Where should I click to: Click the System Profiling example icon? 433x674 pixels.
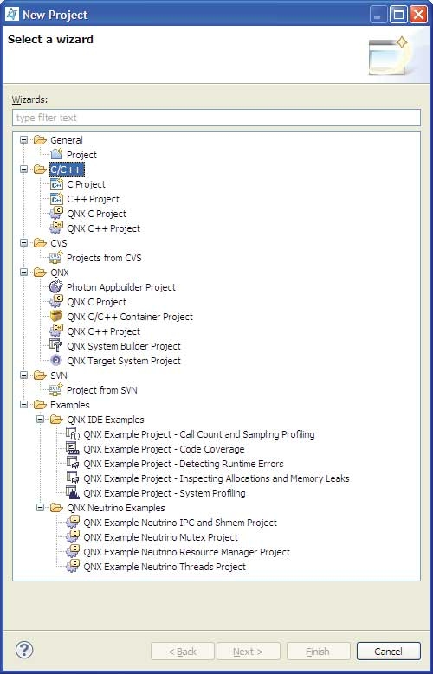click(73, 492)
